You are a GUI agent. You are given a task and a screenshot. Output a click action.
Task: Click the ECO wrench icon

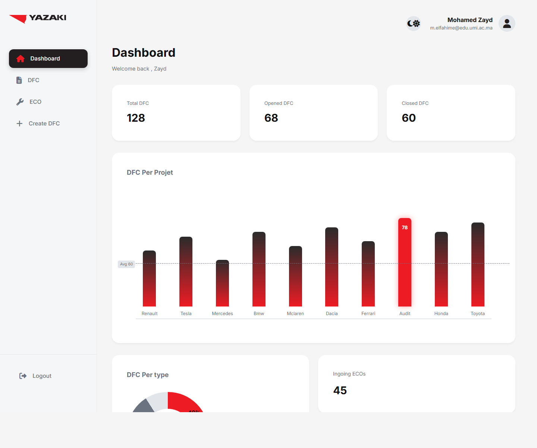click(20, 102)
